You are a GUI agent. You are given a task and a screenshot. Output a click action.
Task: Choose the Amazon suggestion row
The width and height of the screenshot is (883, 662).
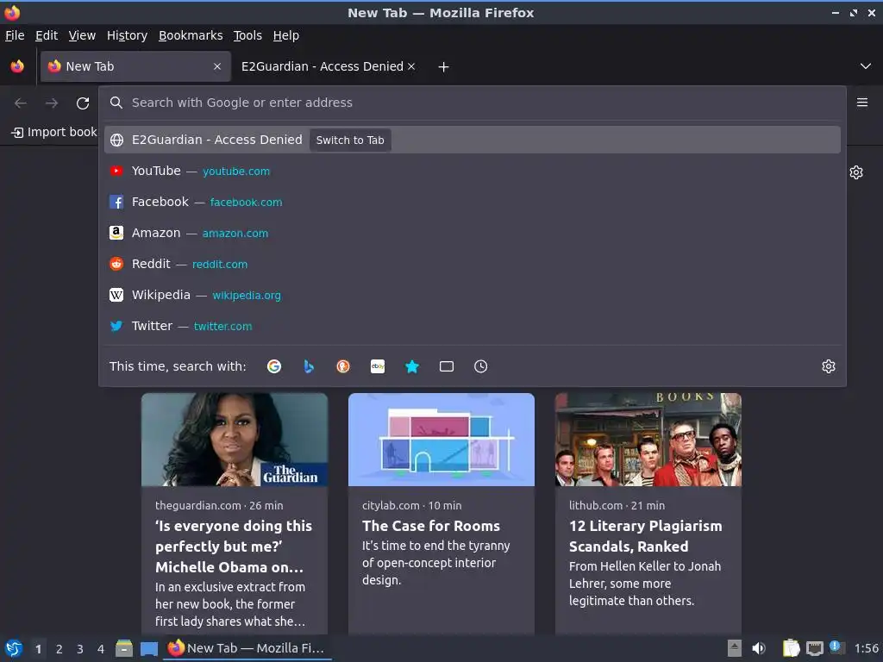coord(472,233)
